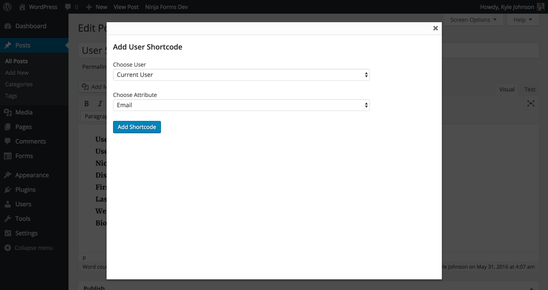Open Media from the sidebar
The height and width of the screenshot is (290, 548).
point(24,112)
